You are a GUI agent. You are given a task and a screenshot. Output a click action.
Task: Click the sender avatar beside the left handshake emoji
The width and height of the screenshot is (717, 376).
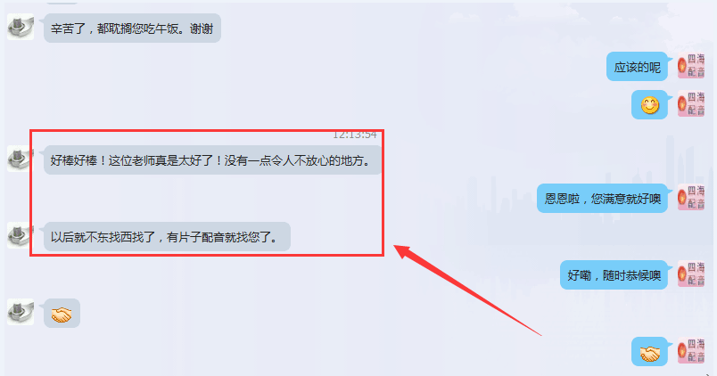(x=21, y=313)
